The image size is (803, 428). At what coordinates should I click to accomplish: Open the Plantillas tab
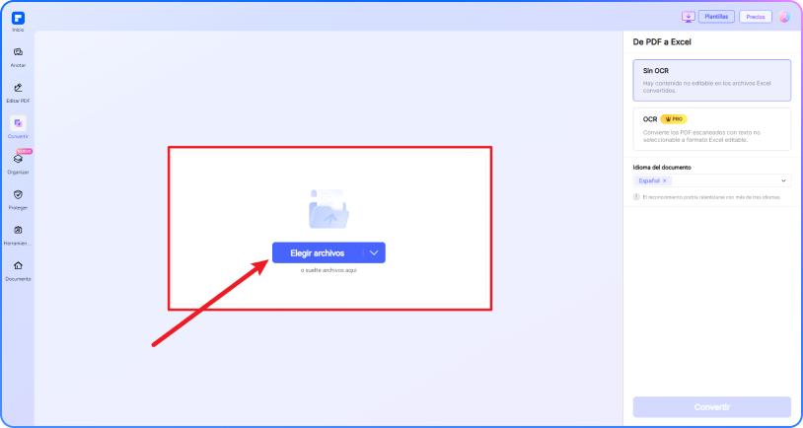pos(716,17)
